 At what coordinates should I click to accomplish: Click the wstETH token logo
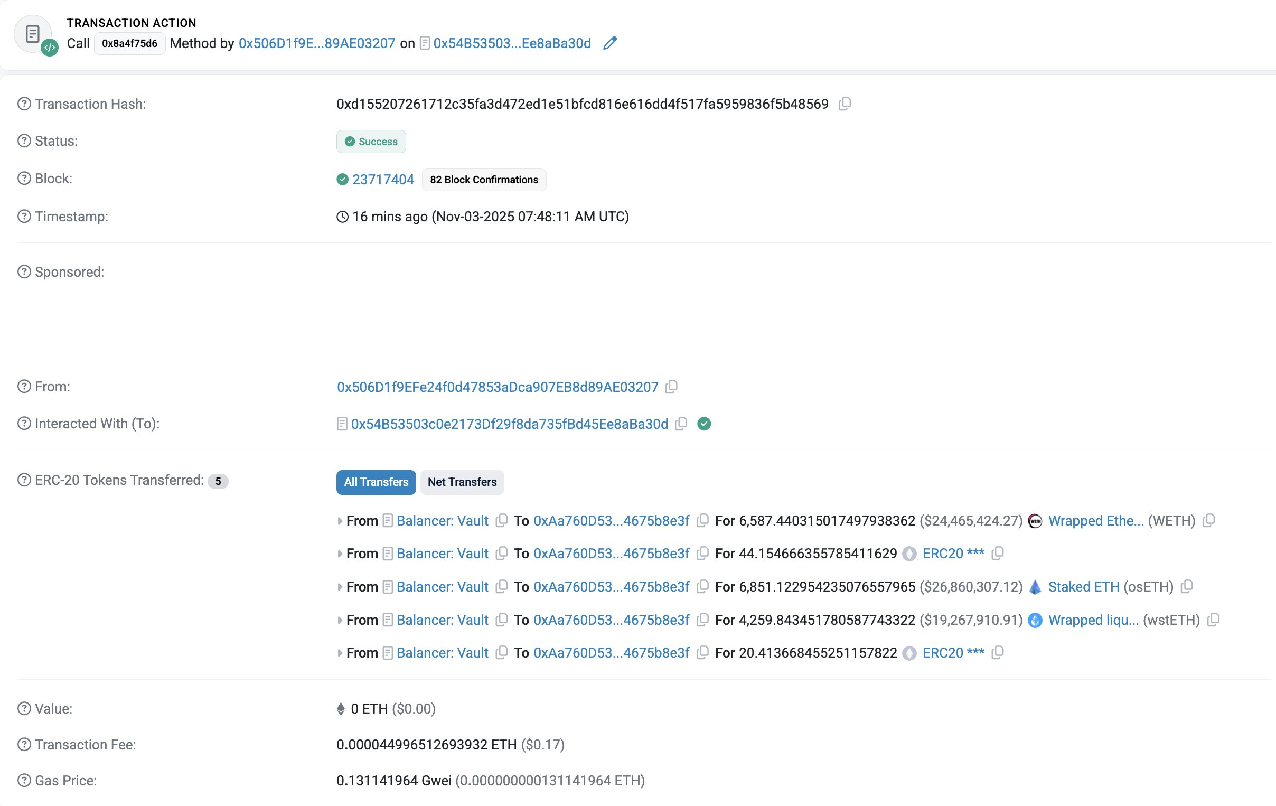tap(1034, 620)
